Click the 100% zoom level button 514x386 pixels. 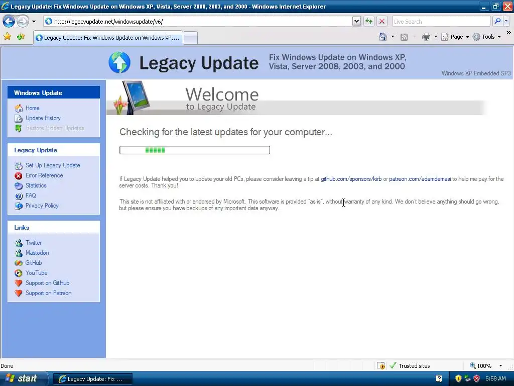[481, 366]
